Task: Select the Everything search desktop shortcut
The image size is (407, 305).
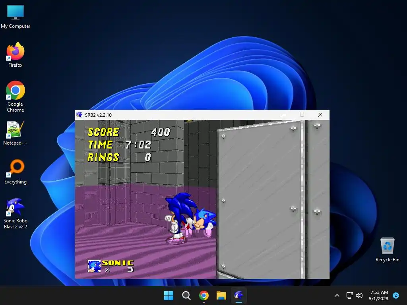Action: pyautogui.click(x=16, y=172)
